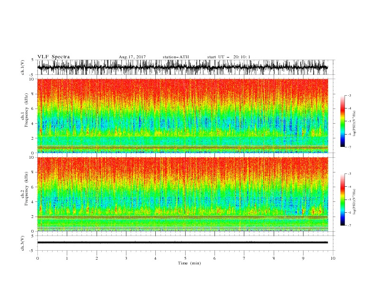
Task: Click the x-axis tick label '8'
Action: [274, 258]
